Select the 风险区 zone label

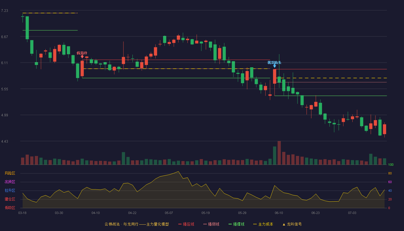10,173
